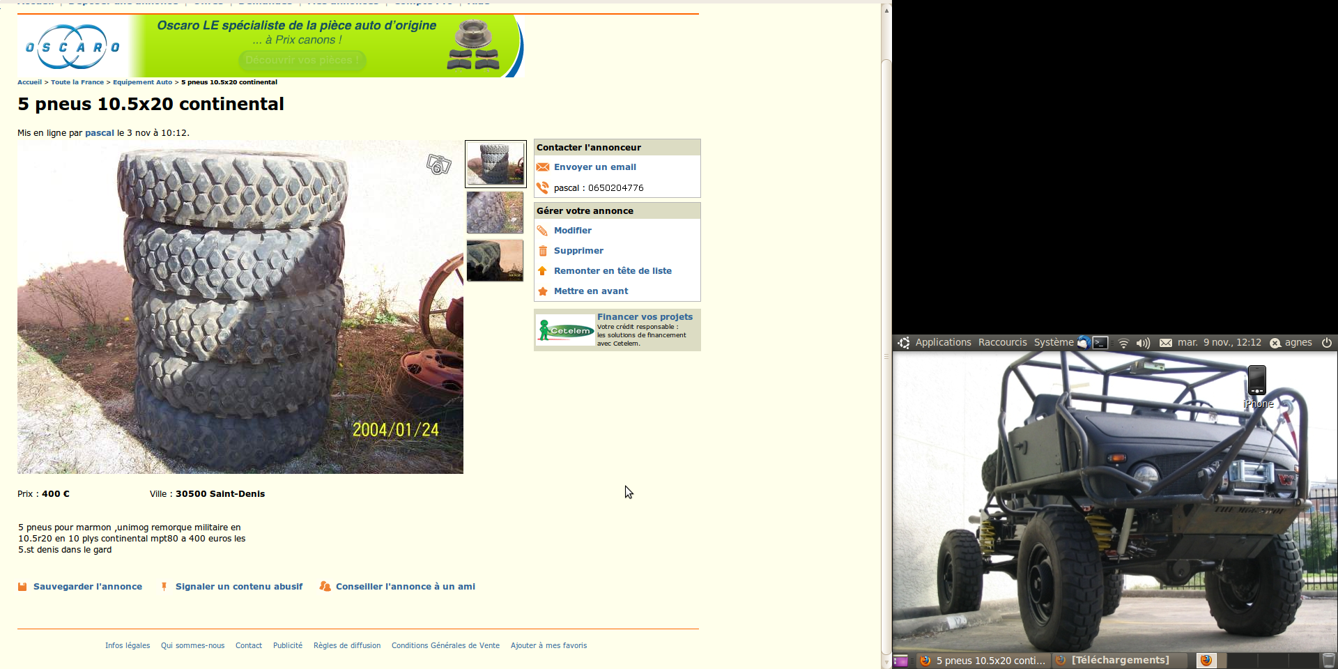Switch to the Téléchargements taskbar window
Screen dimensions: 1338x669
tap(1119, 660)
